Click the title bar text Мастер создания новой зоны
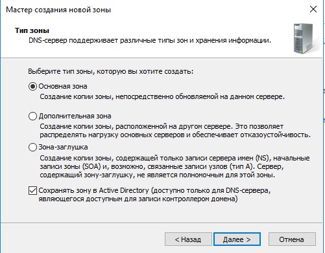The image size is (325, 253). (x=58, y=10)
